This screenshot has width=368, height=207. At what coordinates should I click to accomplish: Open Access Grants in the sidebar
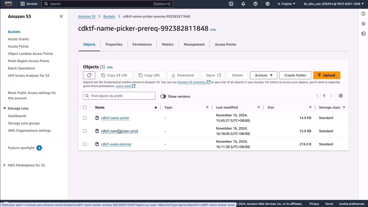(x=18, y=39)
